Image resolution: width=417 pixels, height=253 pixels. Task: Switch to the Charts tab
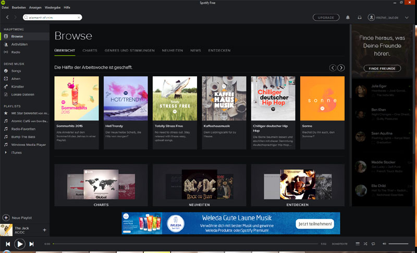tap(90, 50)
